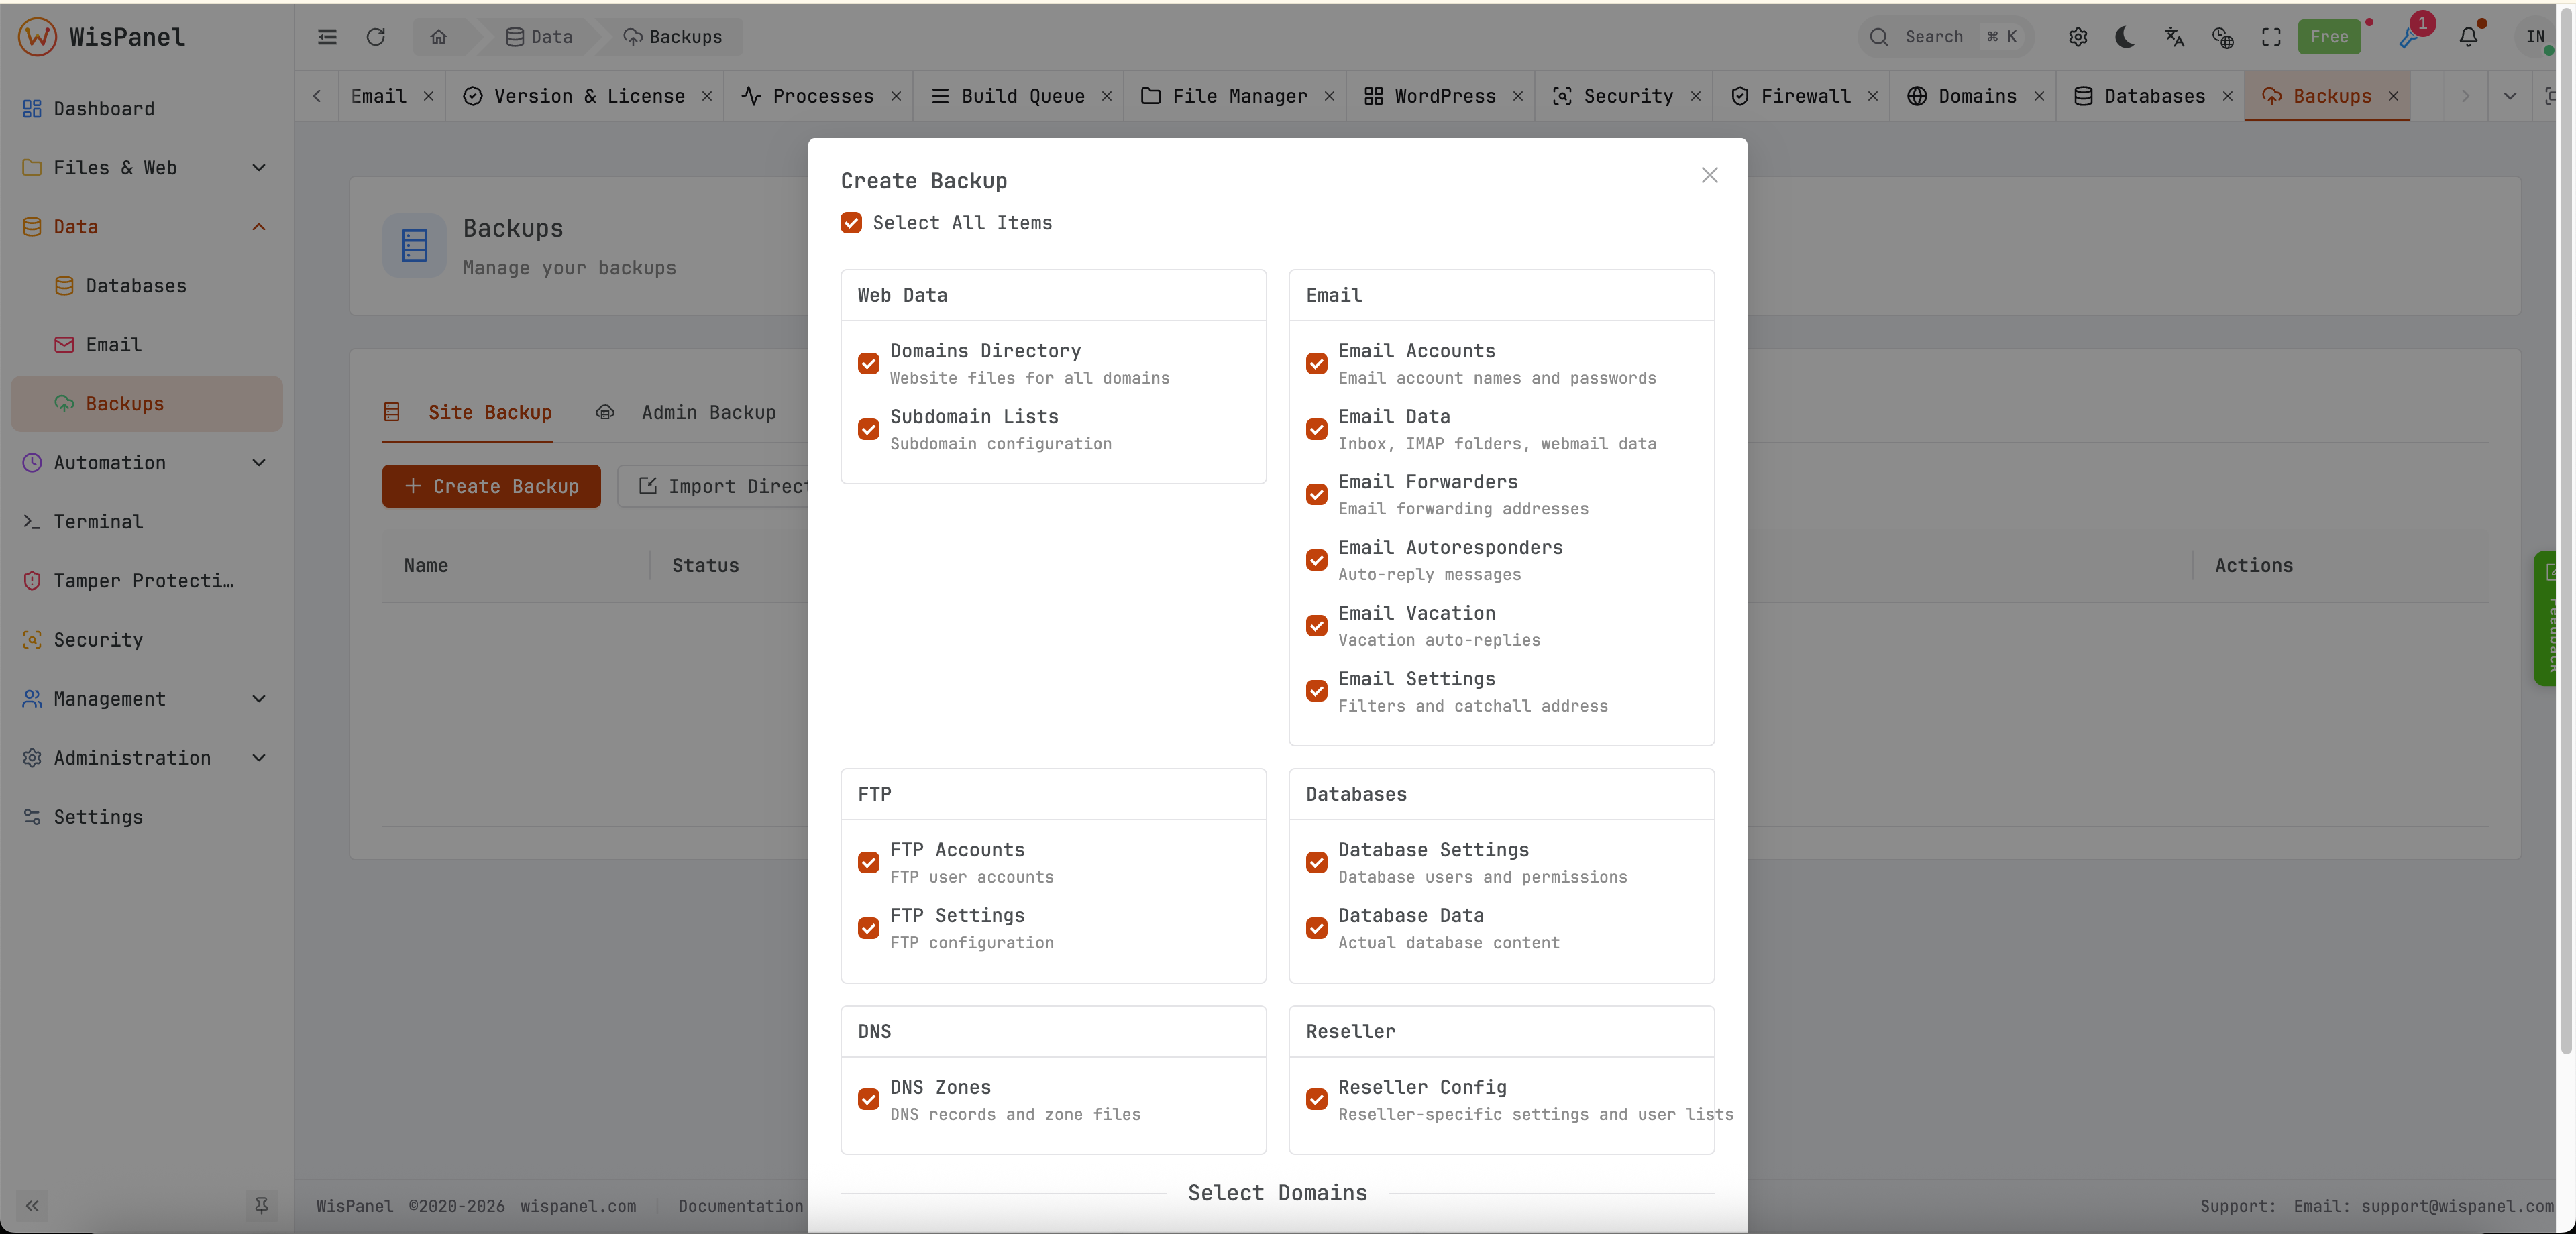Open the language translate icon
This screenshot has height=1234, width=2576.
click(2174, 37)
